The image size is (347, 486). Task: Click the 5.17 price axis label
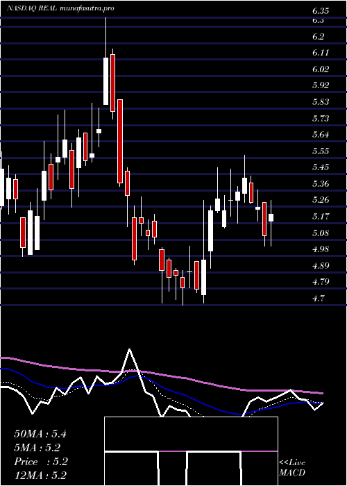click(321, 217)
